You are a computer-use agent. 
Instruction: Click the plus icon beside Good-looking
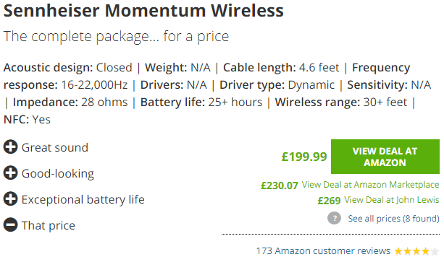point(10,173)
